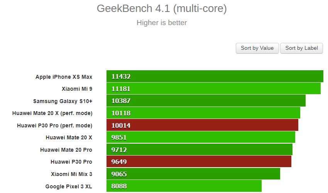The width and height of the screenshot is (328, 193).
Task: Click the "Huawei P30 Pro" label without perf. mode
Action: [x=71, y=162]
